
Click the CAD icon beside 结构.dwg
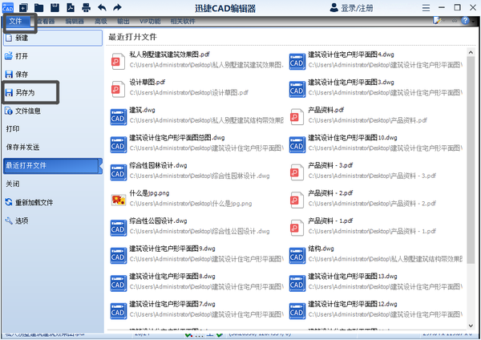297,255
